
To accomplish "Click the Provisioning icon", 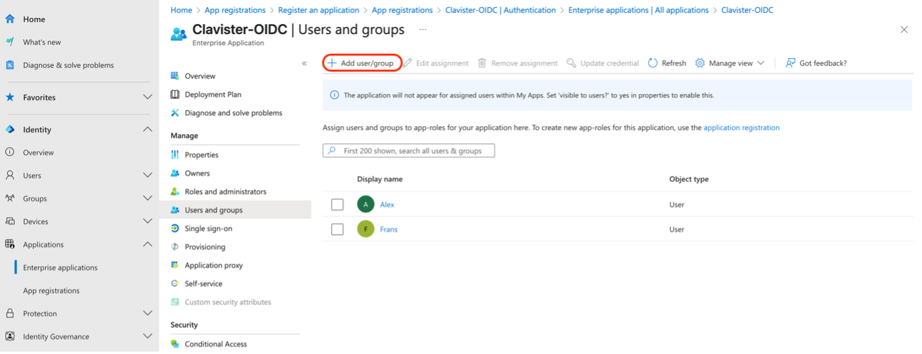I will pos(175,247).
